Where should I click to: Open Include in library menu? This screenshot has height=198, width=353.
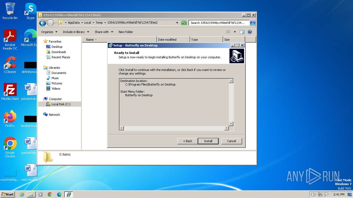pyautogui.click(x=76, y=32)
